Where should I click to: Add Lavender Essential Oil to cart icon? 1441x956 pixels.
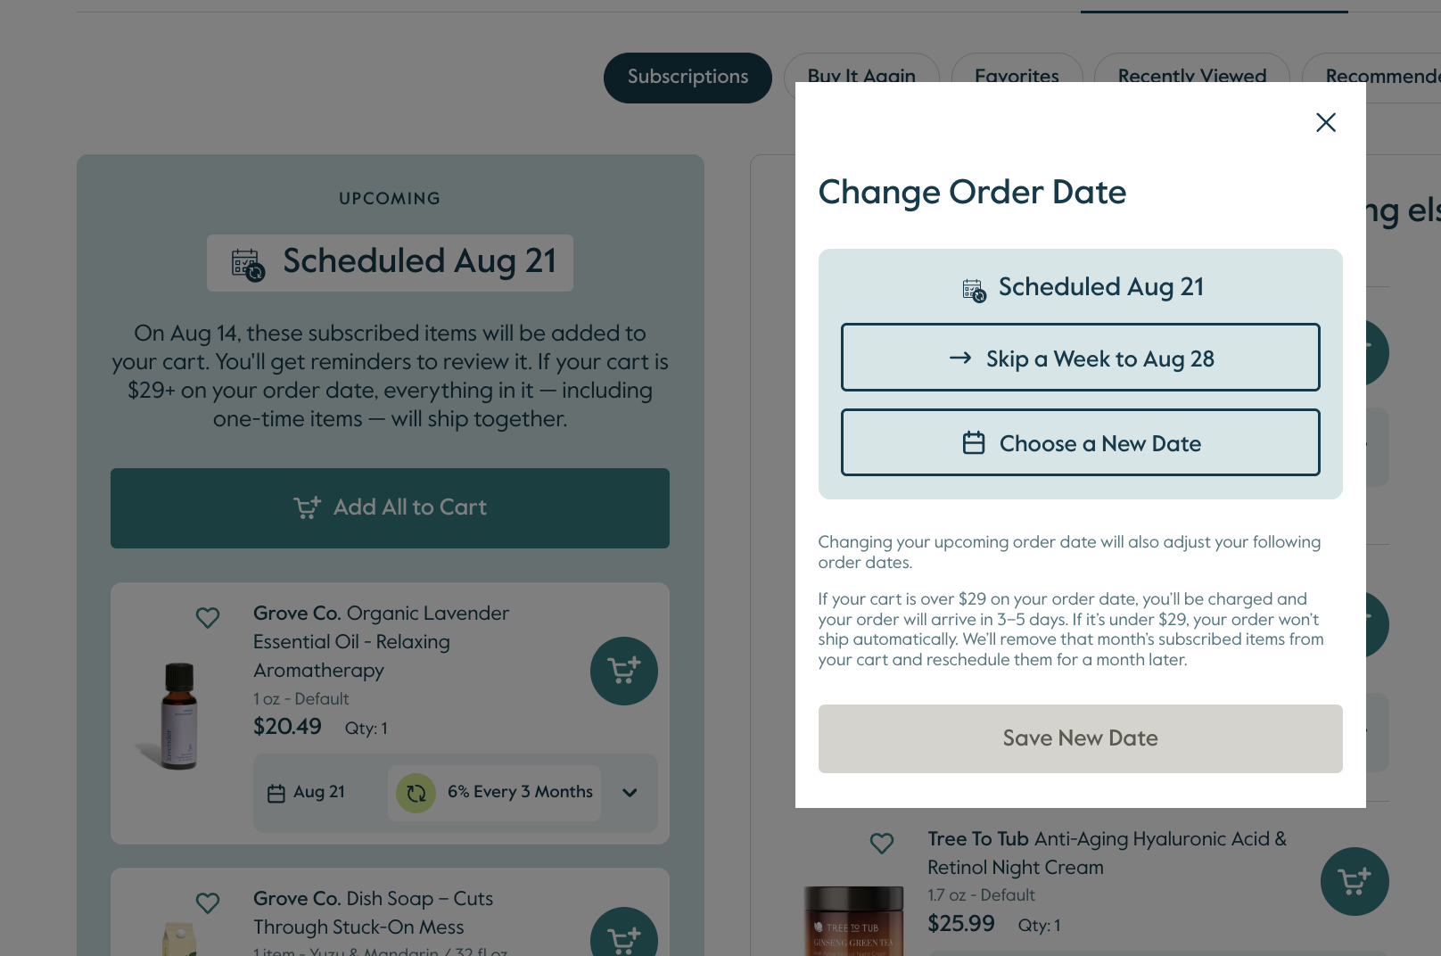pos(624,671)
